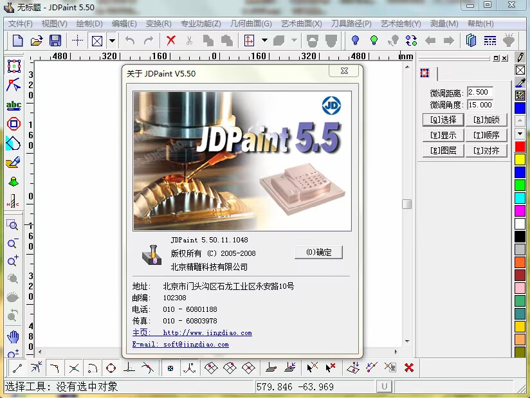
Task: Click the eyedropper icon in color bar
Action: 520,82
